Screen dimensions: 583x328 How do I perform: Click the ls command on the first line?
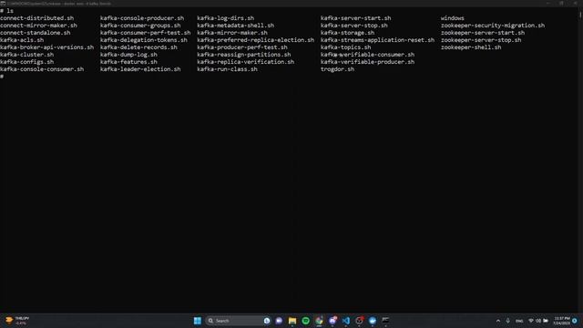pos(10,11)
